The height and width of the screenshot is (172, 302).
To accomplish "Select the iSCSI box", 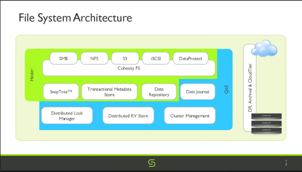I will (x=156, y=58).
